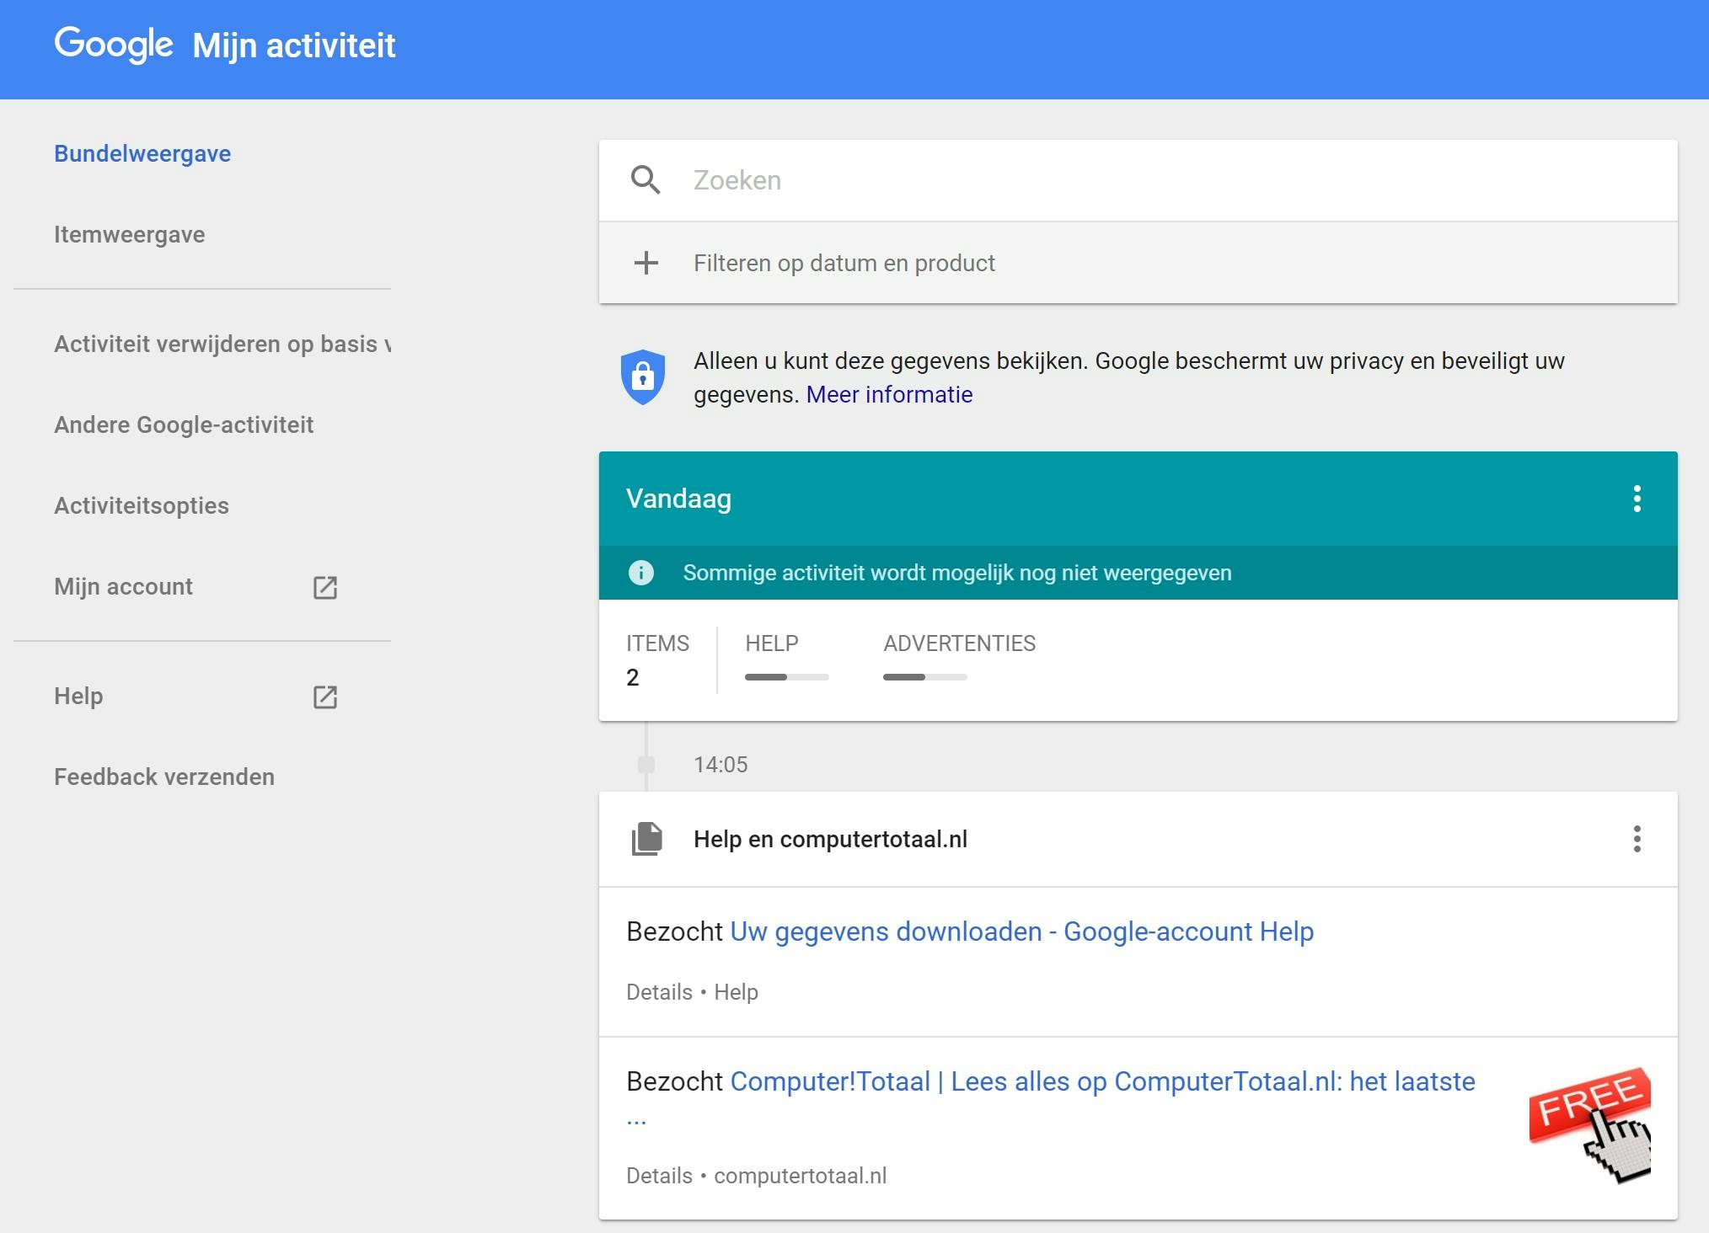Open three-dot menu for Help en computertotaal.nl
The image size is (1709, 1233).
[1637, 839]
